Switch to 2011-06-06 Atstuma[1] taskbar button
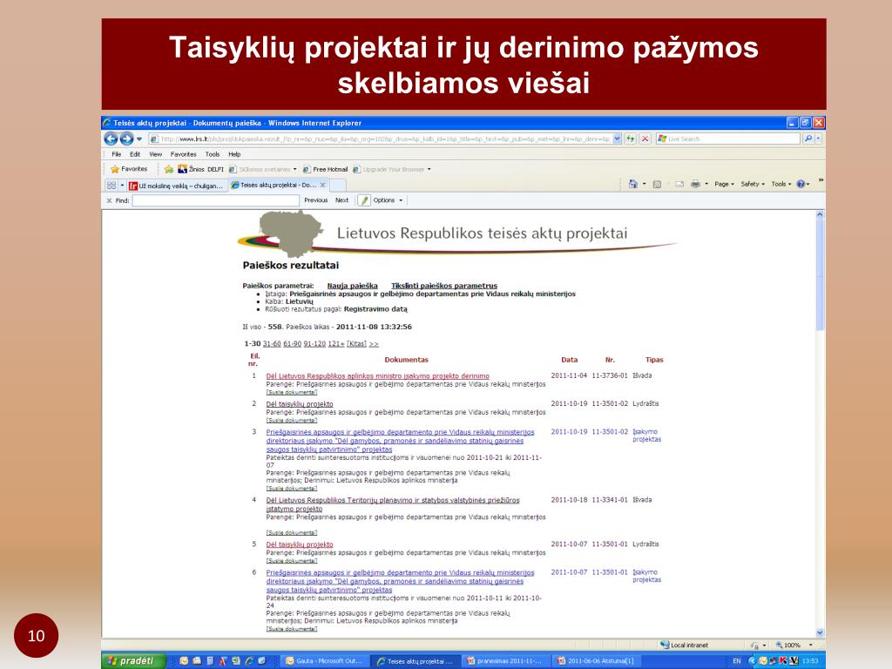 pyautogui.click(x=595, y=661)
